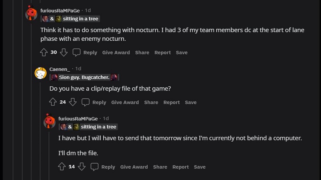Click speech bubble icon on 14-point comment
This screenshot has height=180, width=321.
95,167
